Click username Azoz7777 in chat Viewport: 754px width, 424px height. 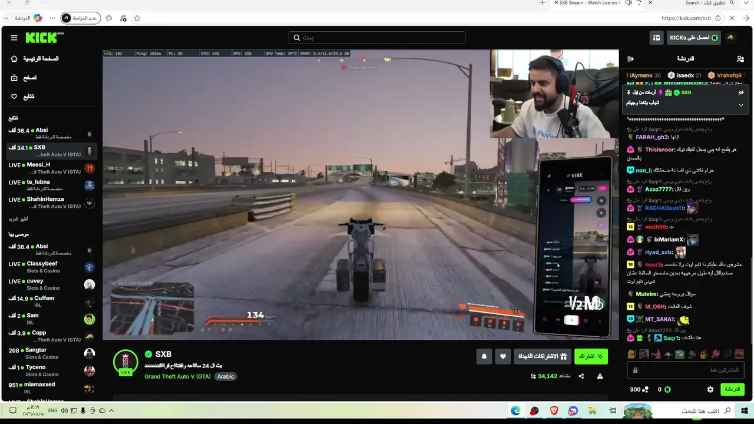click(x=658, y=190)
